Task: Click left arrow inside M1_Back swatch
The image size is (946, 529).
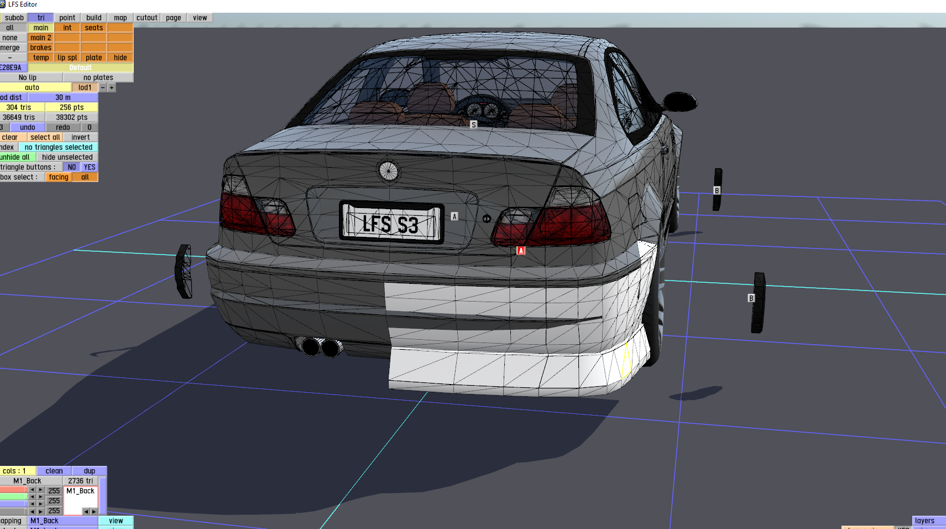Action: (x=86, y=511)
